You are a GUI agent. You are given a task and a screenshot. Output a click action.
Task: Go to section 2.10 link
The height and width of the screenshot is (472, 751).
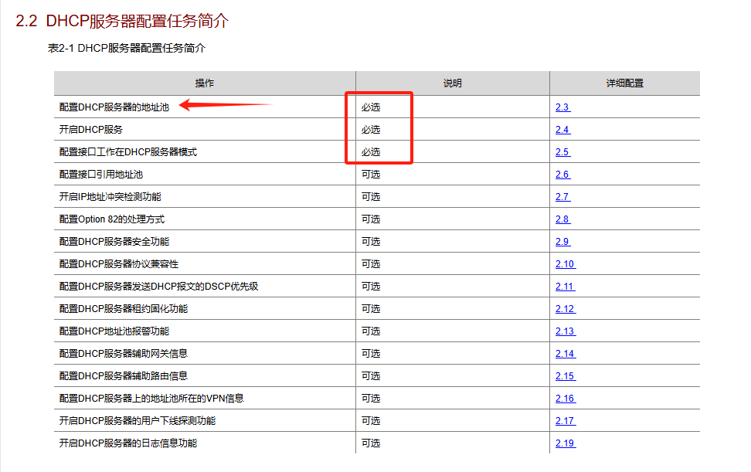click(565, 264)
